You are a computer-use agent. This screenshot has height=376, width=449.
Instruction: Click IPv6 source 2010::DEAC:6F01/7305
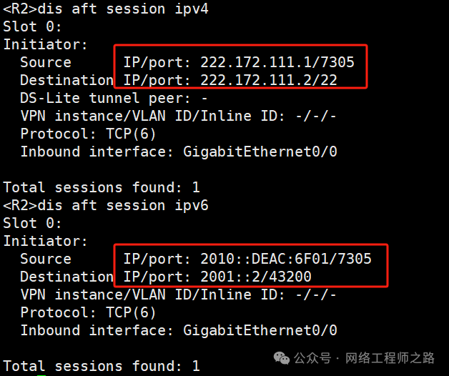pyautogui.click(x=286, y=259)
